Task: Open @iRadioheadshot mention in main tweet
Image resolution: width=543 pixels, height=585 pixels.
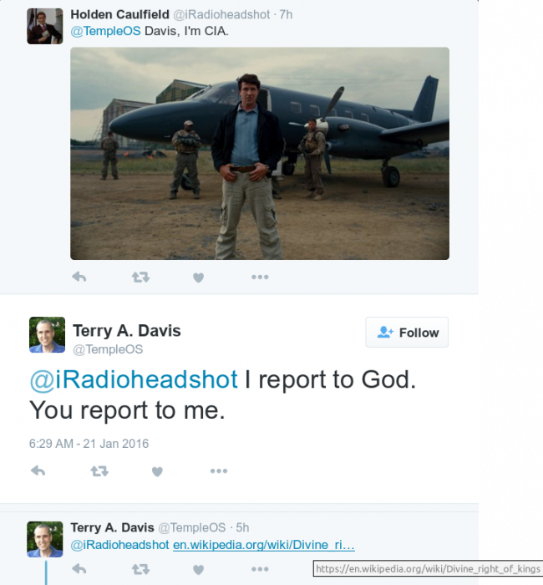Action: point(134,379)
